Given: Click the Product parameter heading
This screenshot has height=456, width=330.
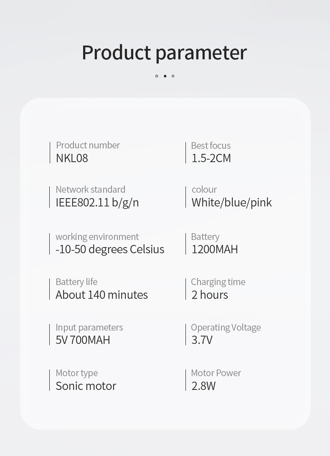Looking at the screenshot, I should tap(164, 53).
